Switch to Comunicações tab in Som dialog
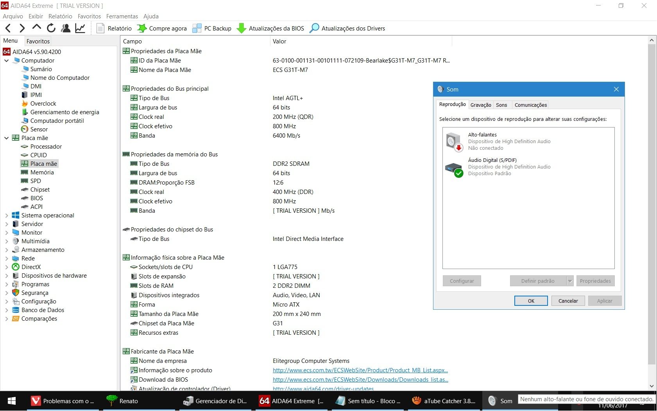The width and height of the screenshot is (657, 411). tap(531, 105)
